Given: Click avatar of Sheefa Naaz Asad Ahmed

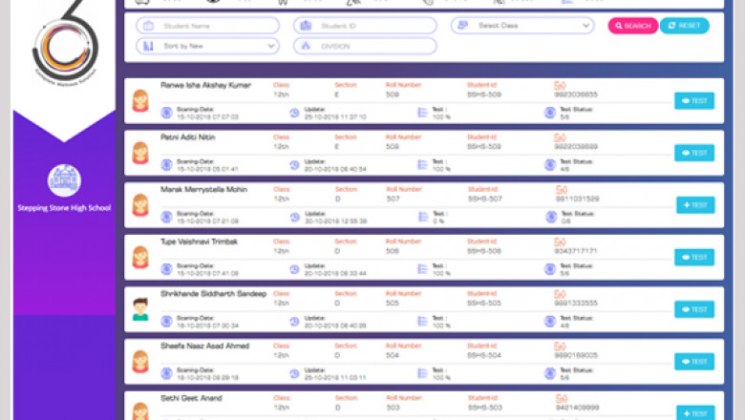Looking at the screenshot, I should [x=140, y=362].
